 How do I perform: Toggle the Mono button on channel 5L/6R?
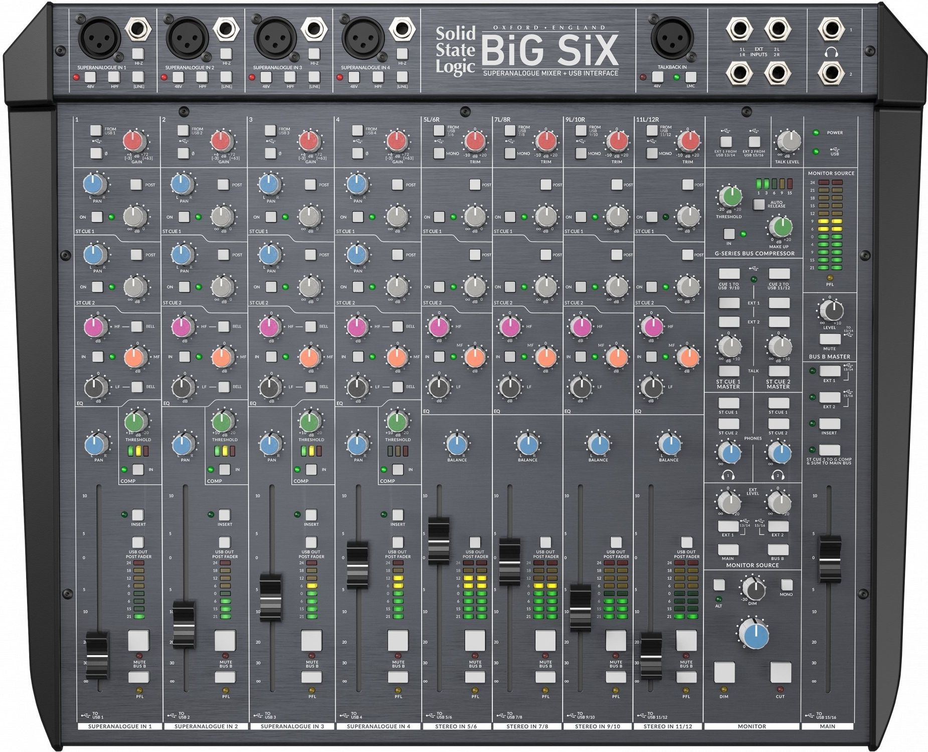[439, 153]
